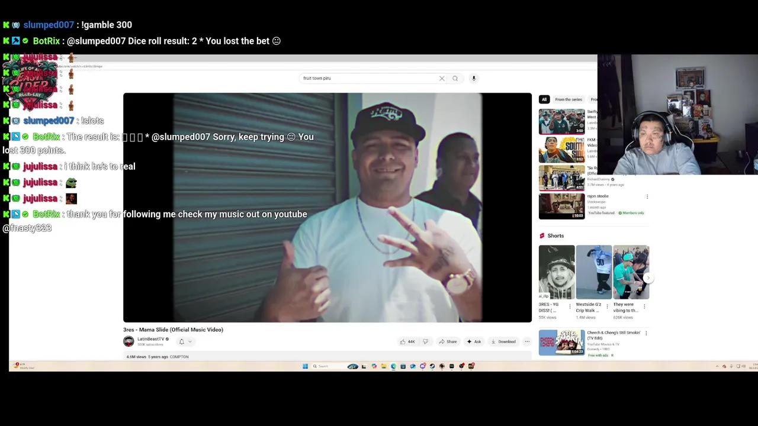Open Steam from the taskbar

click(x=432, y=366)
